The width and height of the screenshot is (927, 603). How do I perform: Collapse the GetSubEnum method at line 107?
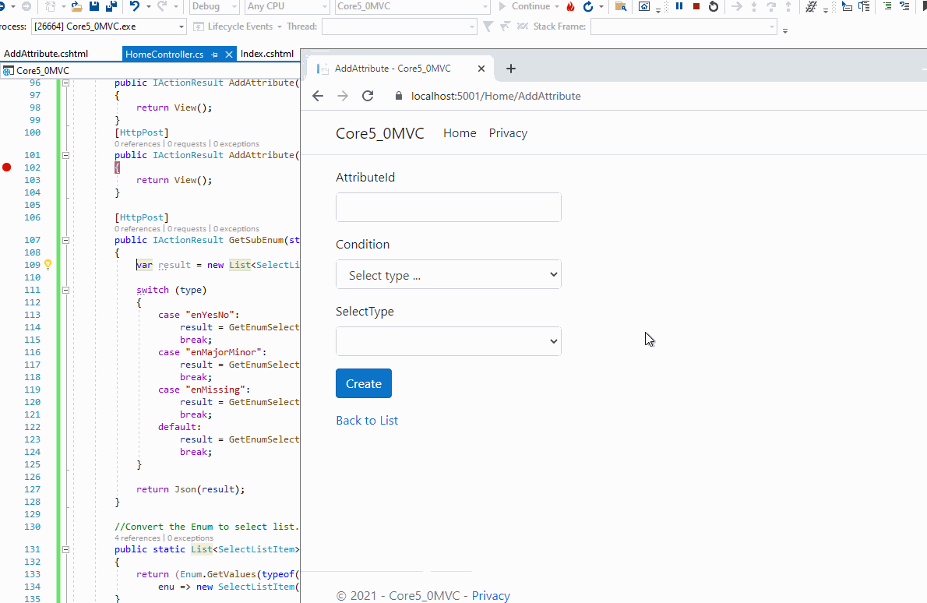(x=66, y=240)
